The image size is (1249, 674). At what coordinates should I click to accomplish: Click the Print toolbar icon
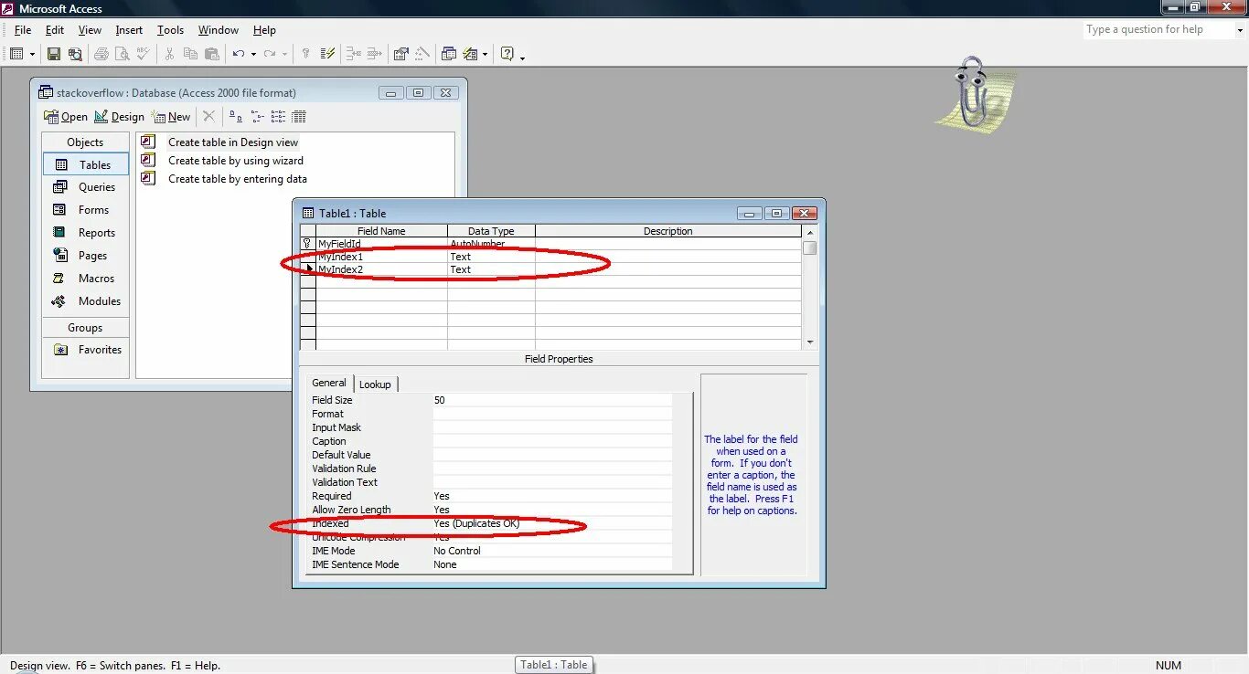[x=101, y=54]
